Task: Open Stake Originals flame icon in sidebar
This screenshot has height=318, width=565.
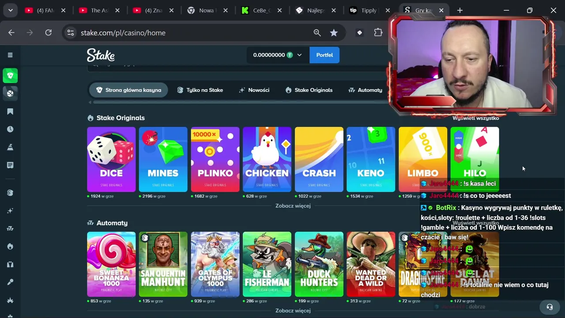Action: (x=10, y=246)
